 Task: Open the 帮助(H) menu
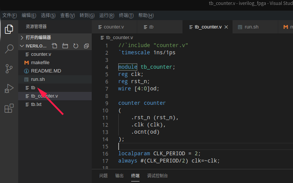(146, 15)
